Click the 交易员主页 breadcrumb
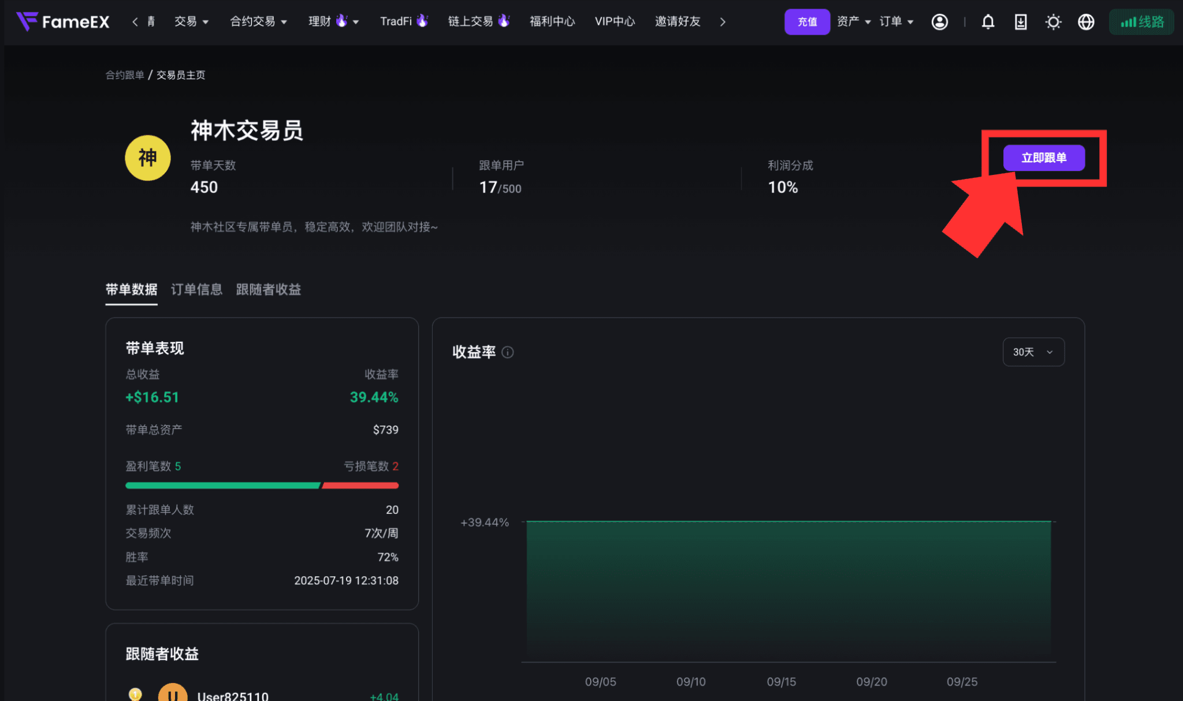Image resolution: width=1183 pixels, height=701 pixels. click(x=181, y=75)
